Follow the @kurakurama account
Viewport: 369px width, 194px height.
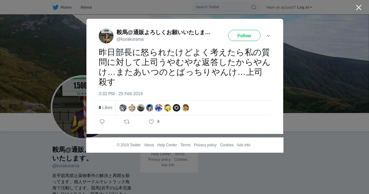point(244,35)
